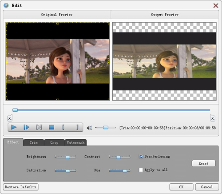Screen dimensions: 222x194
Task: Toggle the Deinterlacing checkbox
Action: [x=141, y=156]
